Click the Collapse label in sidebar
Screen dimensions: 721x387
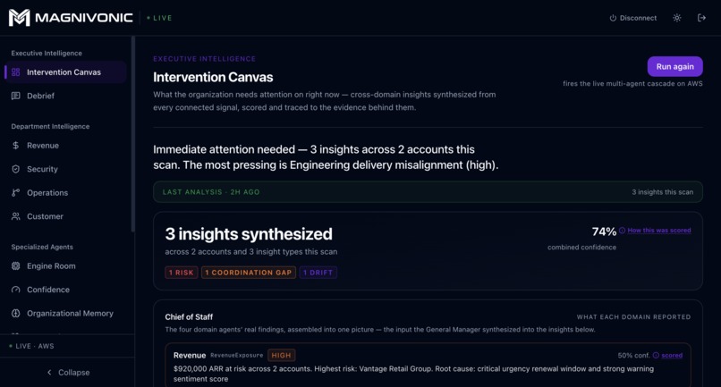(73, 373)
